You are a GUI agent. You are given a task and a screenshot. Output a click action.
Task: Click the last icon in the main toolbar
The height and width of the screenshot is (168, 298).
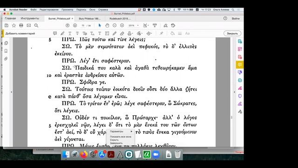(173, 25)
